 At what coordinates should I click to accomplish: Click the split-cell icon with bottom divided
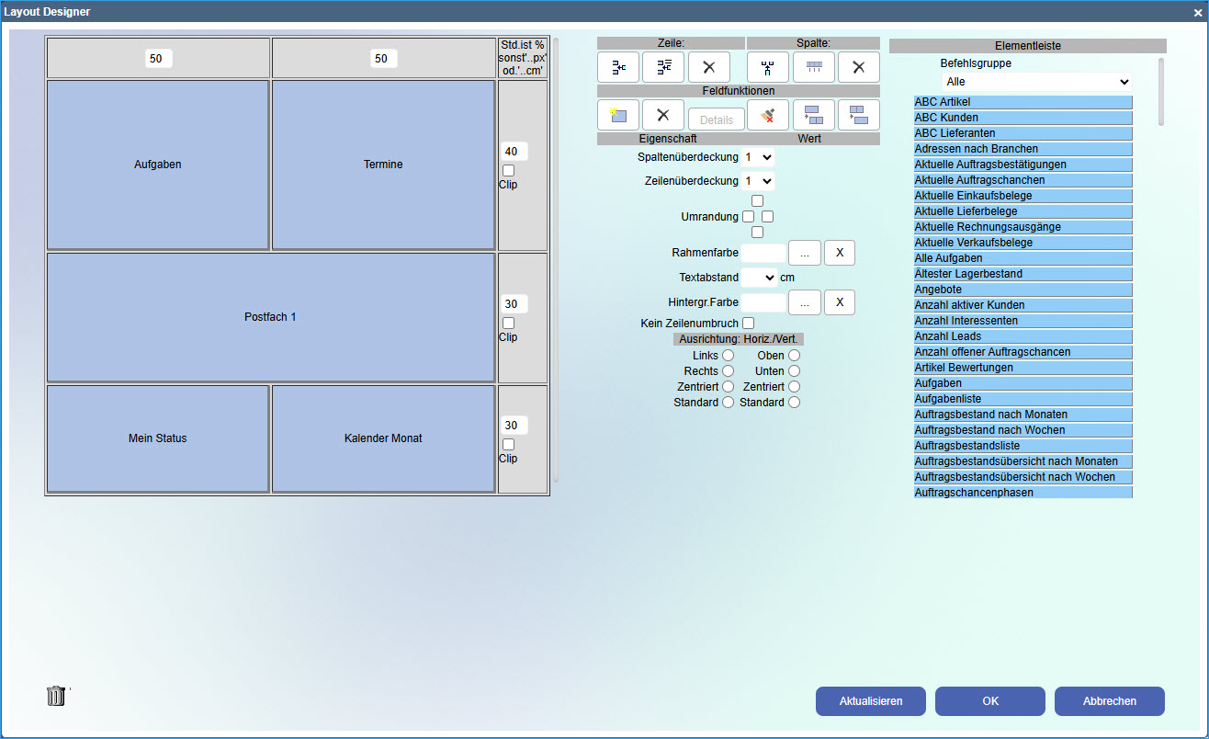pyautogui.click(x=813, y=116)
